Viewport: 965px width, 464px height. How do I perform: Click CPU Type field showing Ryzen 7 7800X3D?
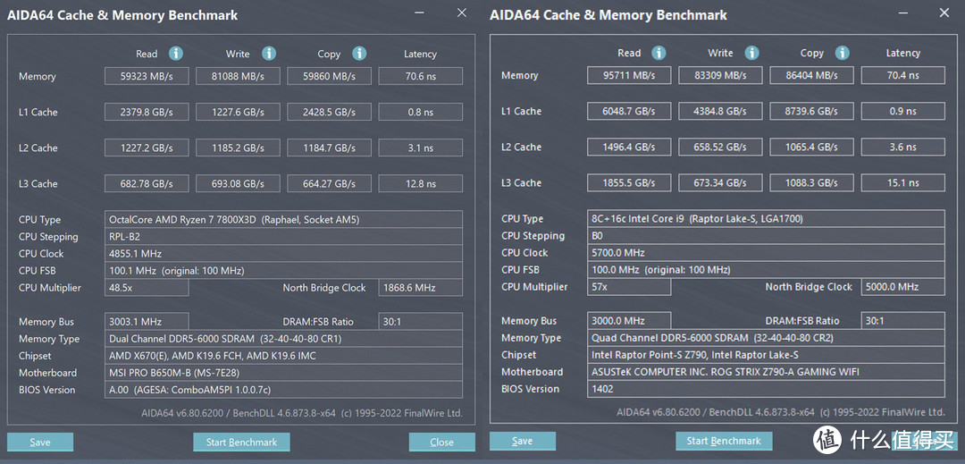(x=284, y=220)
